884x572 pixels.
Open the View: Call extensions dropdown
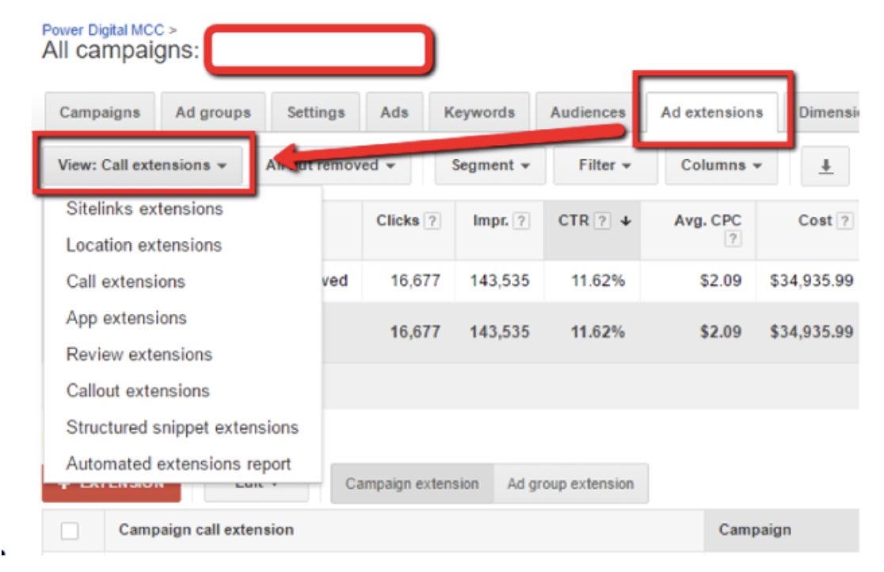pyautogui.click(x=143, y=166)
